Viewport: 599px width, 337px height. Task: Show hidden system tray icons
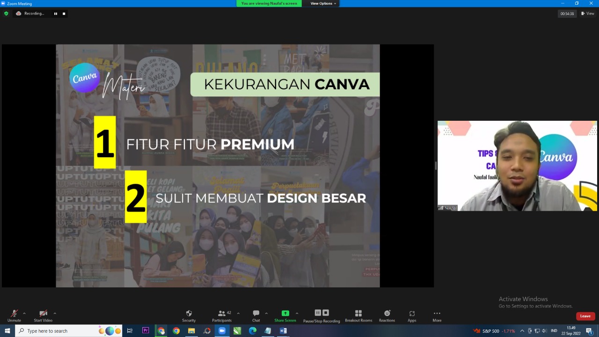[522, 331]
